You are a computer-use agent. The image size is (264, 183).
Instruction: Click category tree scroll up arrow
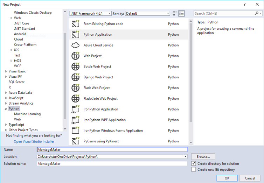point(65,12)
